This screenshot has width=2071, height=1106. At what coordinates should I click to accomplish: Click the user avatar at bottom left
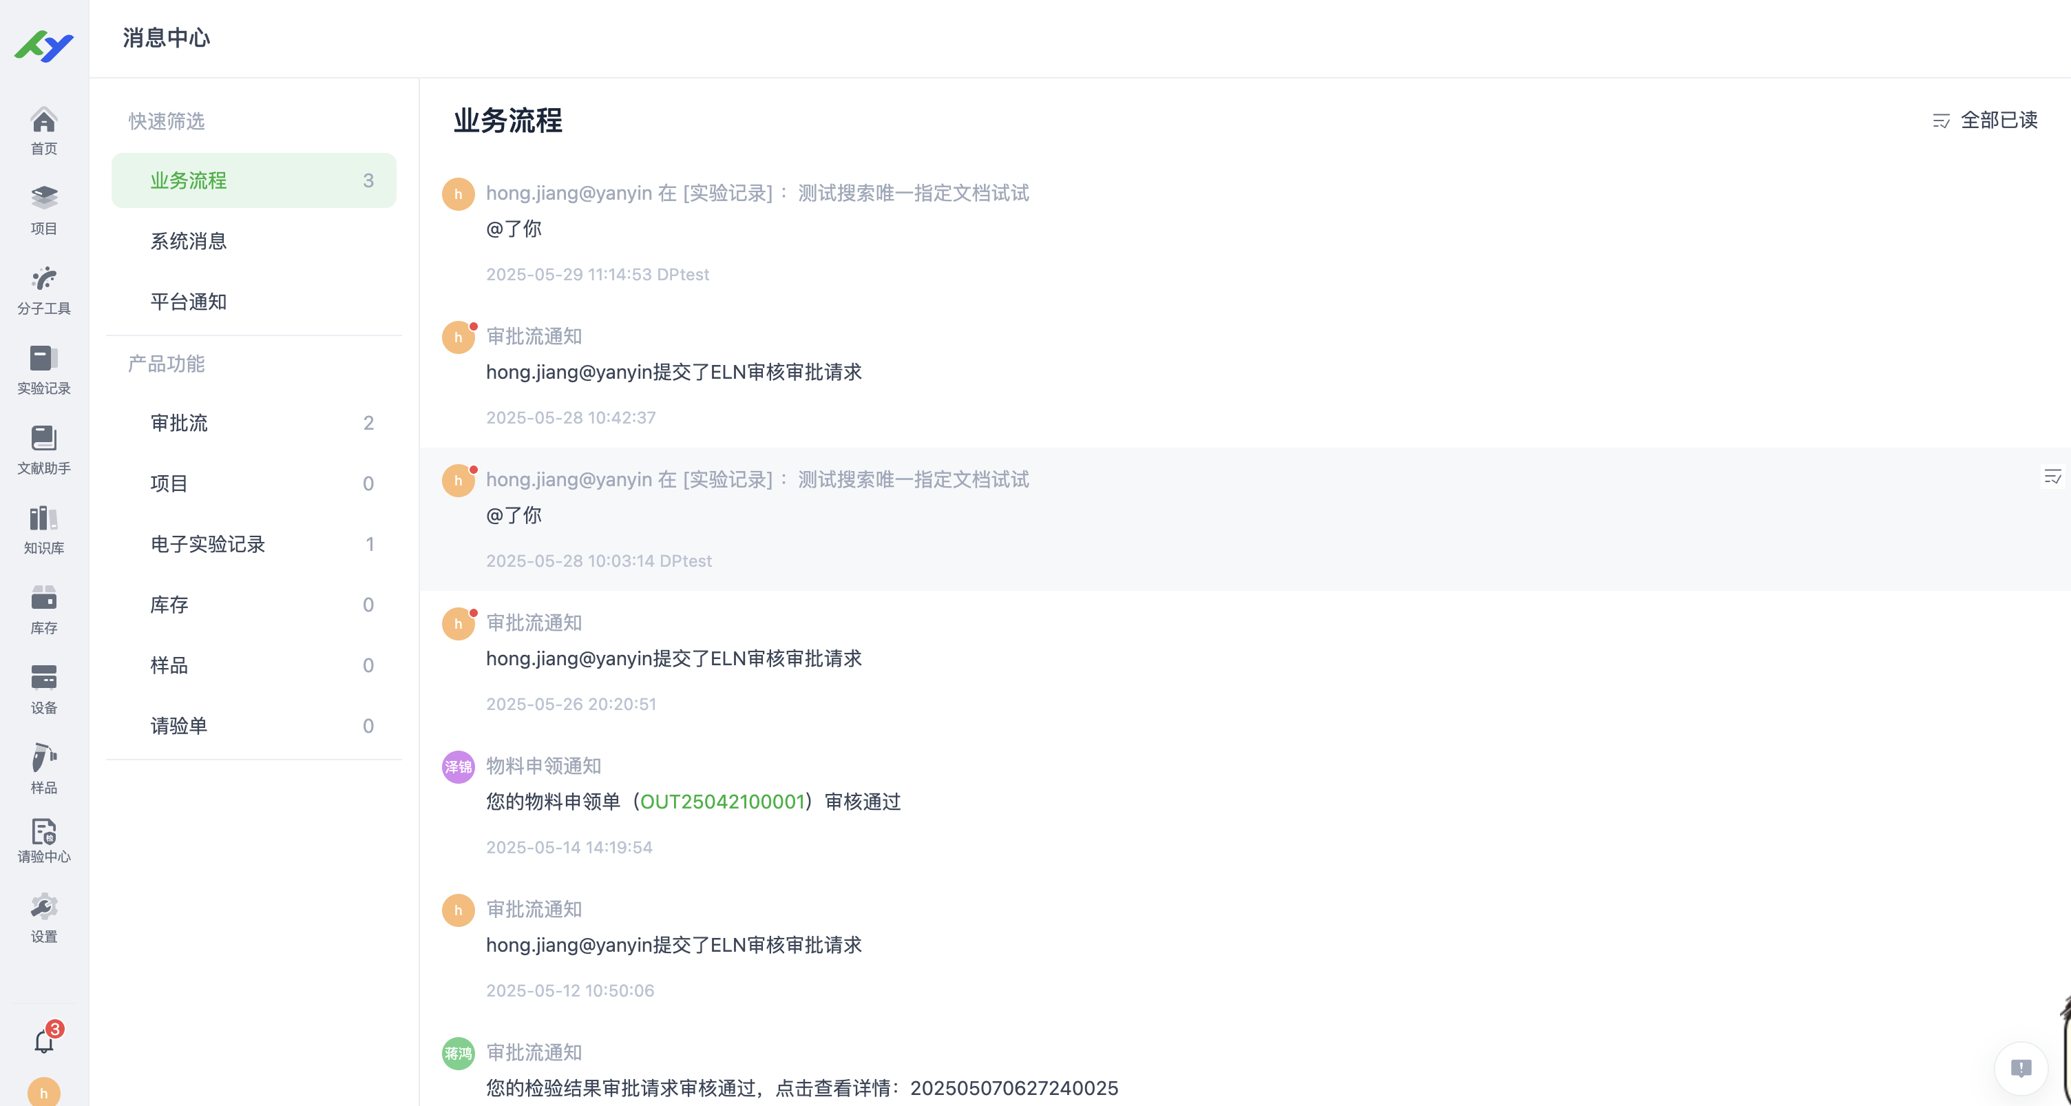[43, 1092]
